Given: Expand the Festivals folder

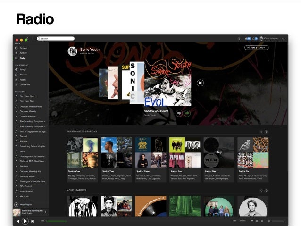Looking at the screenshot, I should pos(16,166).
